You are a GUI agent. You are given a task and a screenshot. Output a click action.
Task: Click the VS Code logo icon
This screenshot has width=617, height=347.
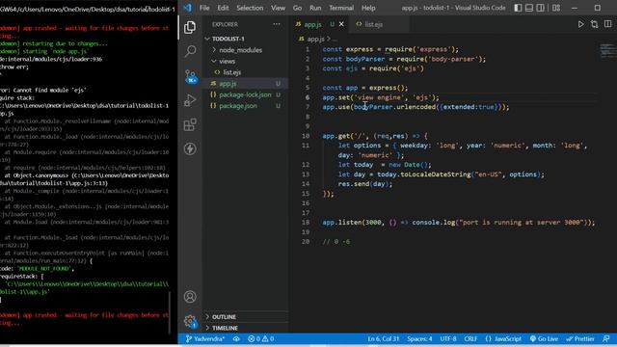point(188,8)
